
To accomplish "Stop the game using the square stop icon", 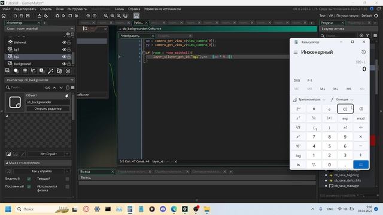I will pos(70,16).
